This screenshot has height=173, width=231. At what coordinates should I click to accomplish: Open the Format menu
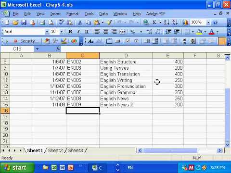73,14
